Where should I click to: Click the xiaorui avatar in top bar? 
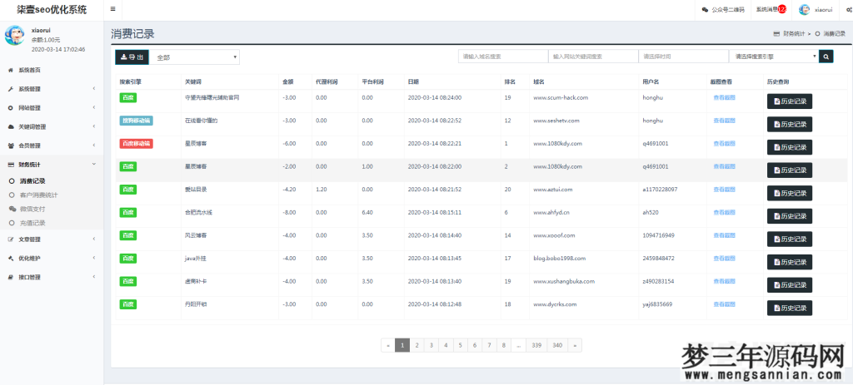pos(805,10)
